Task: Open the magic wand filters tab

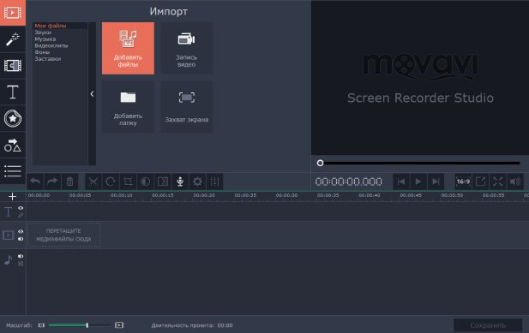Action: [x=13, y=39]
